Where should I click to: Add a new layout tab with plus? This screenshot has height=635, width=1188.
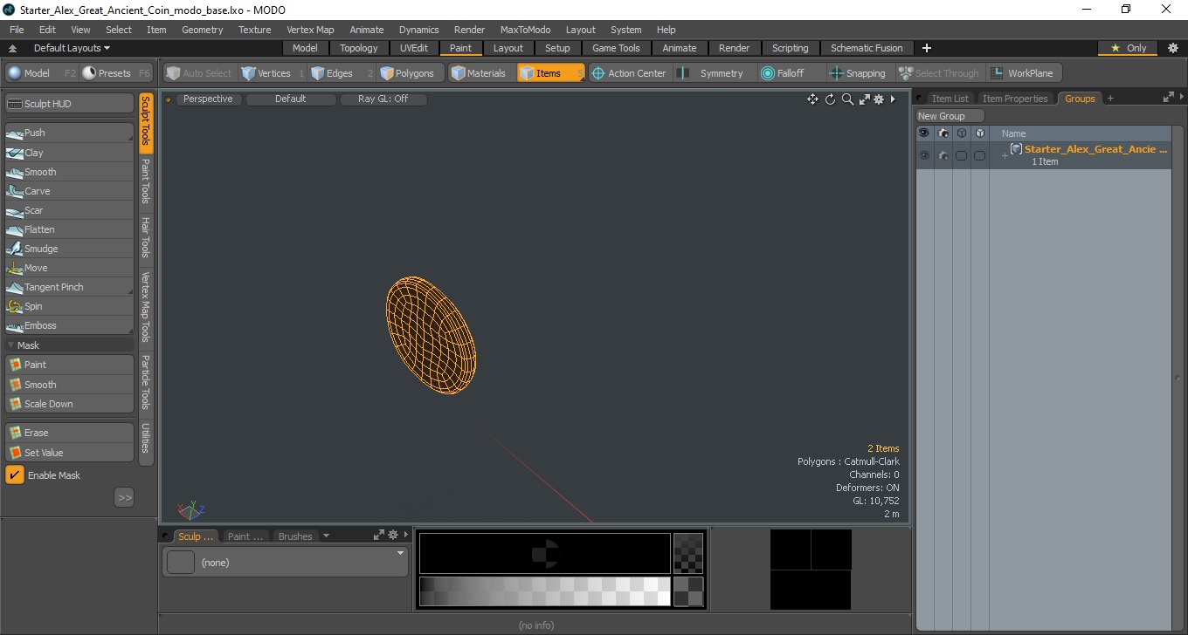tap(927, 48)
